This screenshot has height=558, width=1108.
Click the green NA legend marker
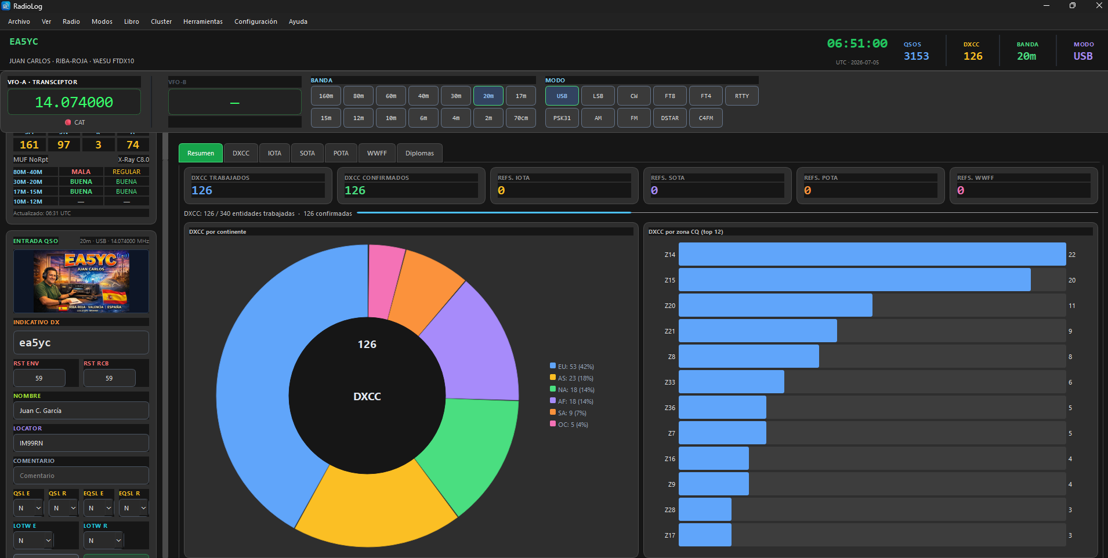[x=553, y=389]
